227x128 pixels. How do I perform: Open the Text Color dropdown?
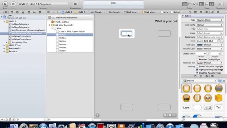click(x=209, y=45)
